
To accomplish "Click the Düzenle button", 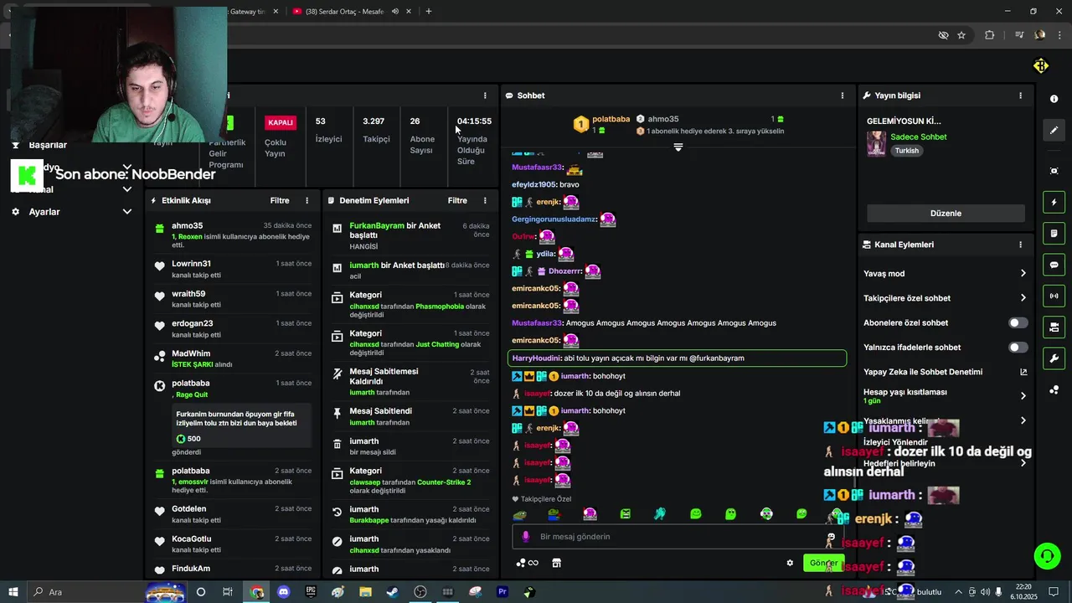I will [x=946, y=213].
